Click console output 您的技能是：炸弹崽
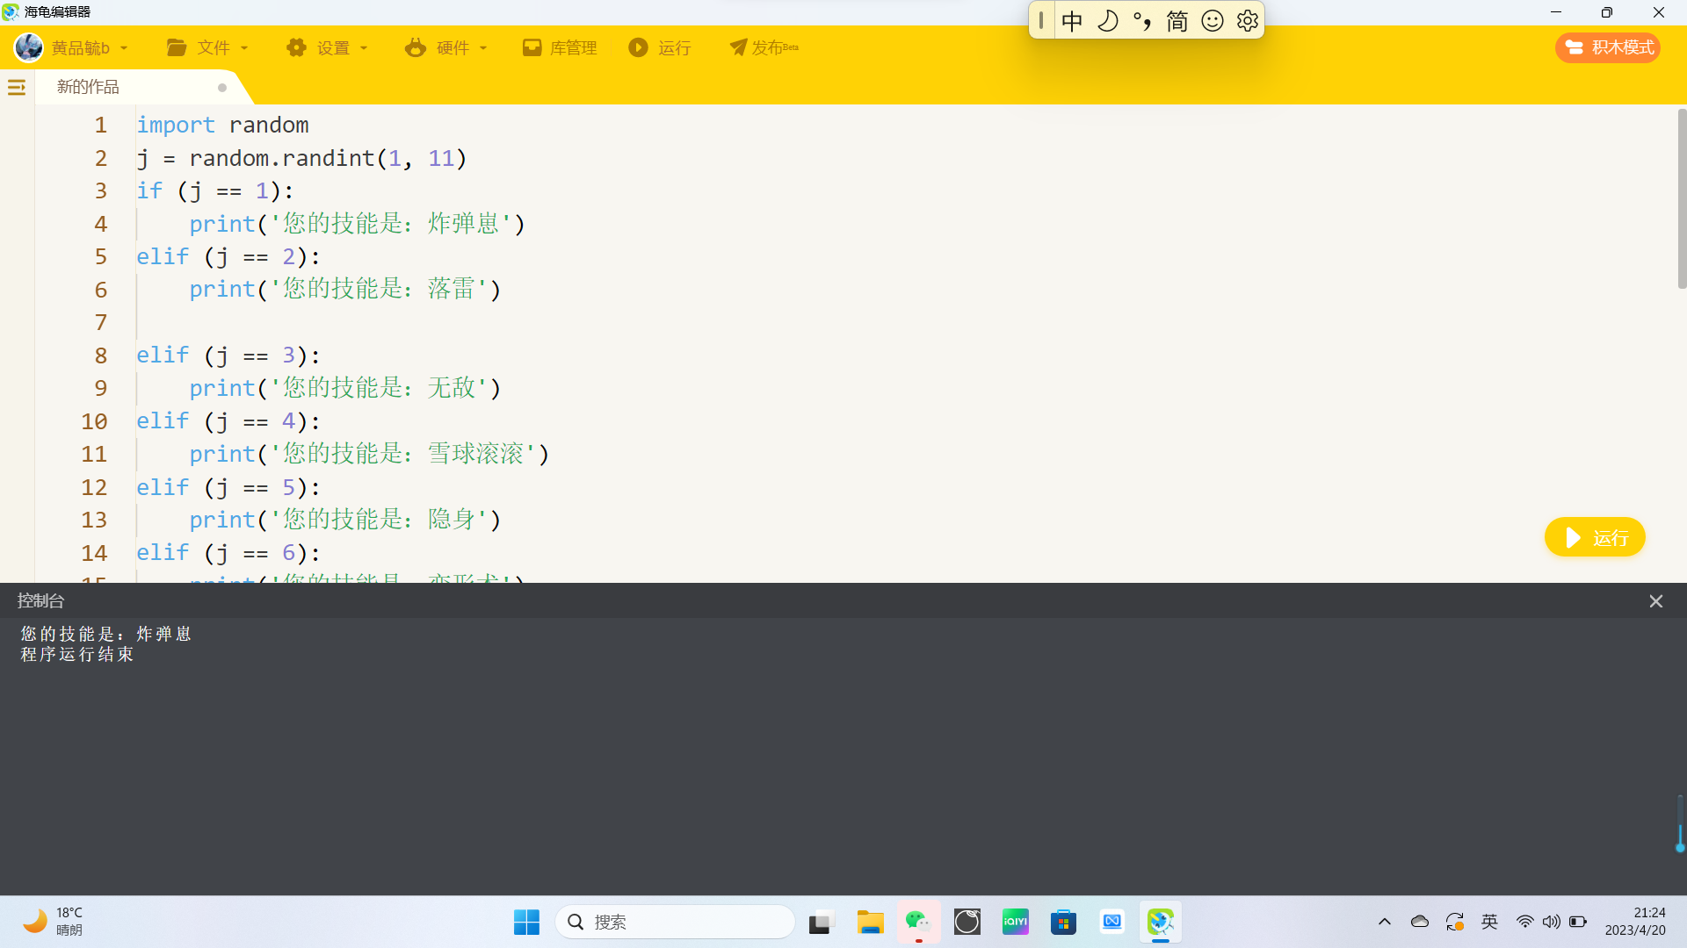Viewport: 1687px width, 948px height. tap(106, 634)
